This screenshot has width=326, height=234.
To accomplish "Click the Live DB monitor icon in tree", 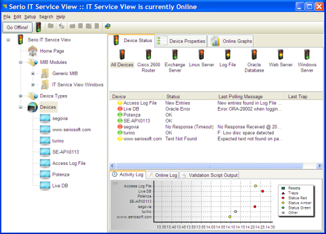I will click(45, 186).
